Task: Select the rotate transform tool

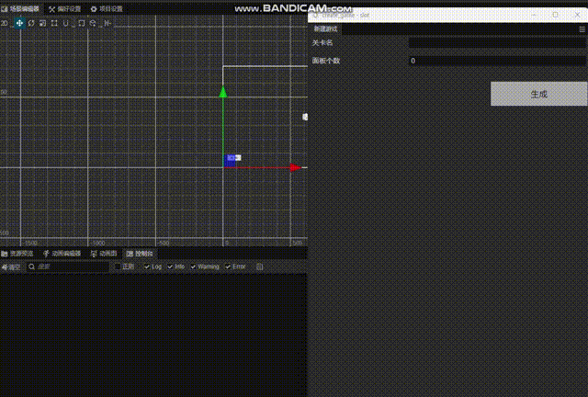Action: (31, 23)
